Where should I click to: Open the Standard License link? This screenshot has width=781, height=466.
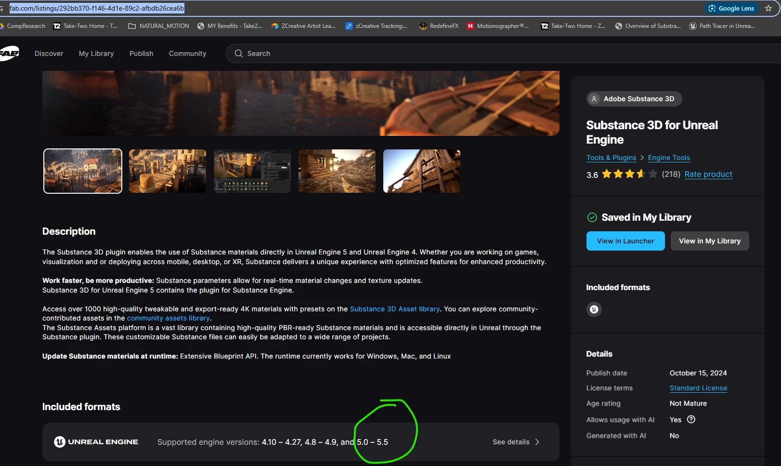(x=698, y=388)
